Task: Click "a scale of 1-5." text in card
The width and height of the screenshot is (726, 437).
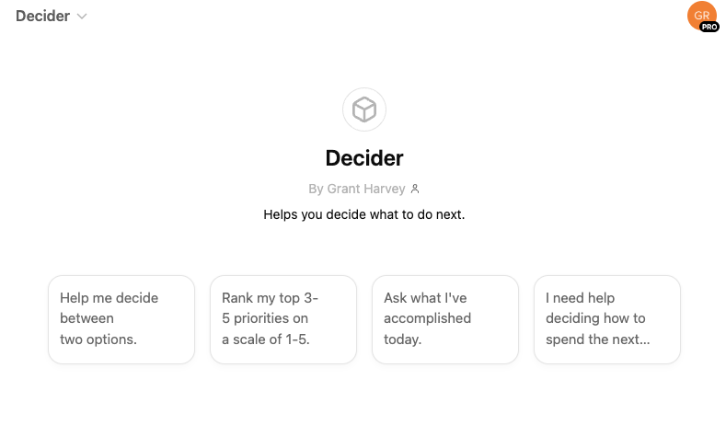Action: pyautogui.click(x=266, y=339)
